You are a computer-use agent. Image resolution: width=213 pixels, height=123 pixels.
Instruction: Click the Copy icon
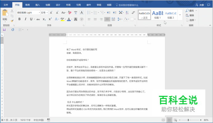tap(12, 16)
